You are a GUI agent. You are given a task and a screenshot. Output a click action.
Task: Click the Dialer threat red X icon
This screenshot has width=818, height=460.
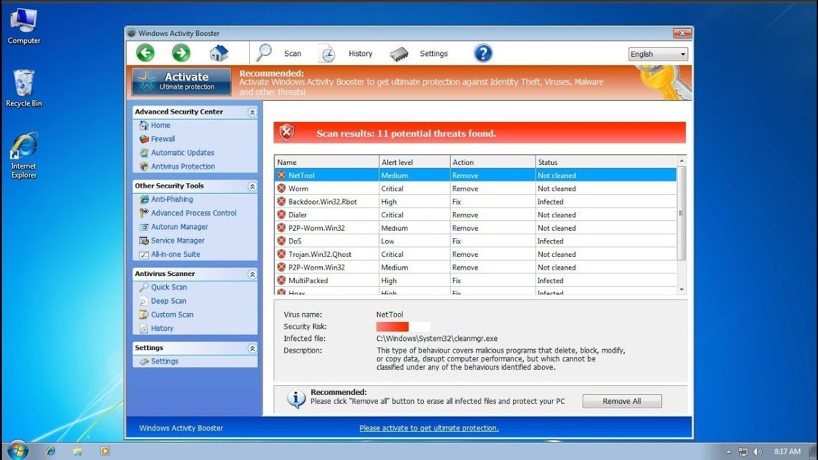click(281, 215)
